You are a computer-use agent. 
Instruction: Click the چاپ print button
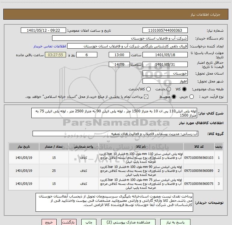[x=89, y=222]
